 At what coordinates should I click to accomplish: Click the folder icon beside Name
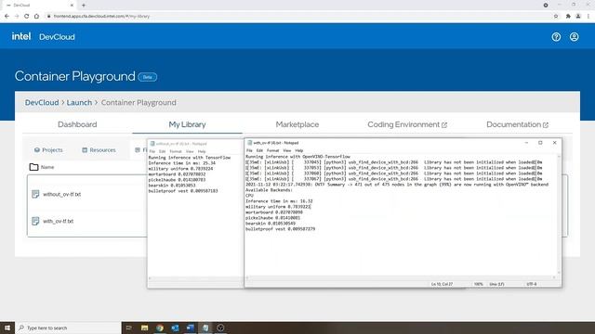tap(33, 167)
